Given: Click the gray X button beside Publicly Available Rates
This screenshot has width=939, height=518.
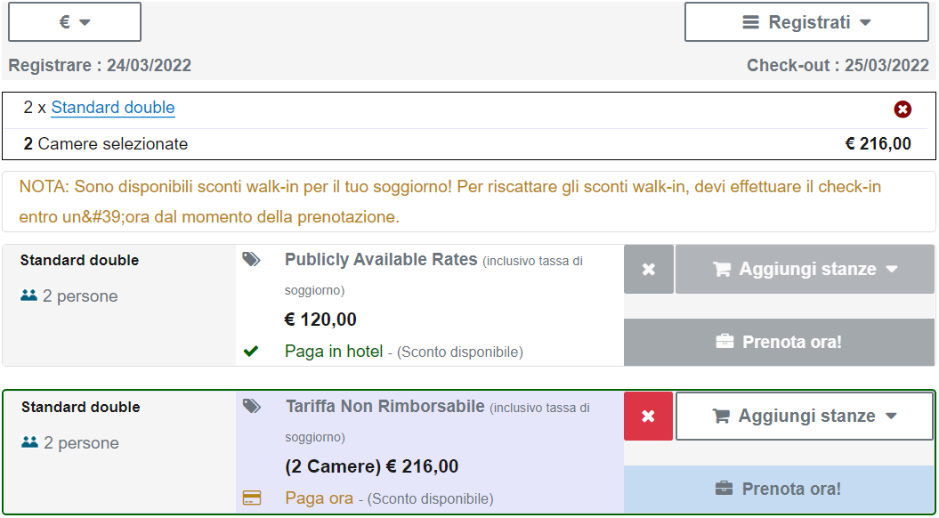Looking at the screenshot, I should [649, 270].
